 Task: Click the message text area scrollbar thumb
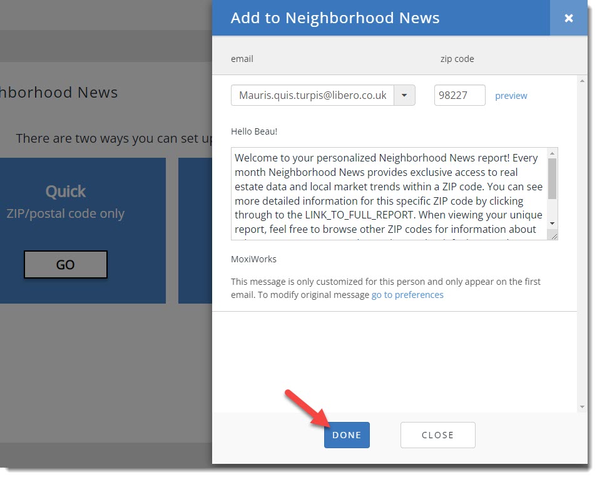[x=552, y=178]
